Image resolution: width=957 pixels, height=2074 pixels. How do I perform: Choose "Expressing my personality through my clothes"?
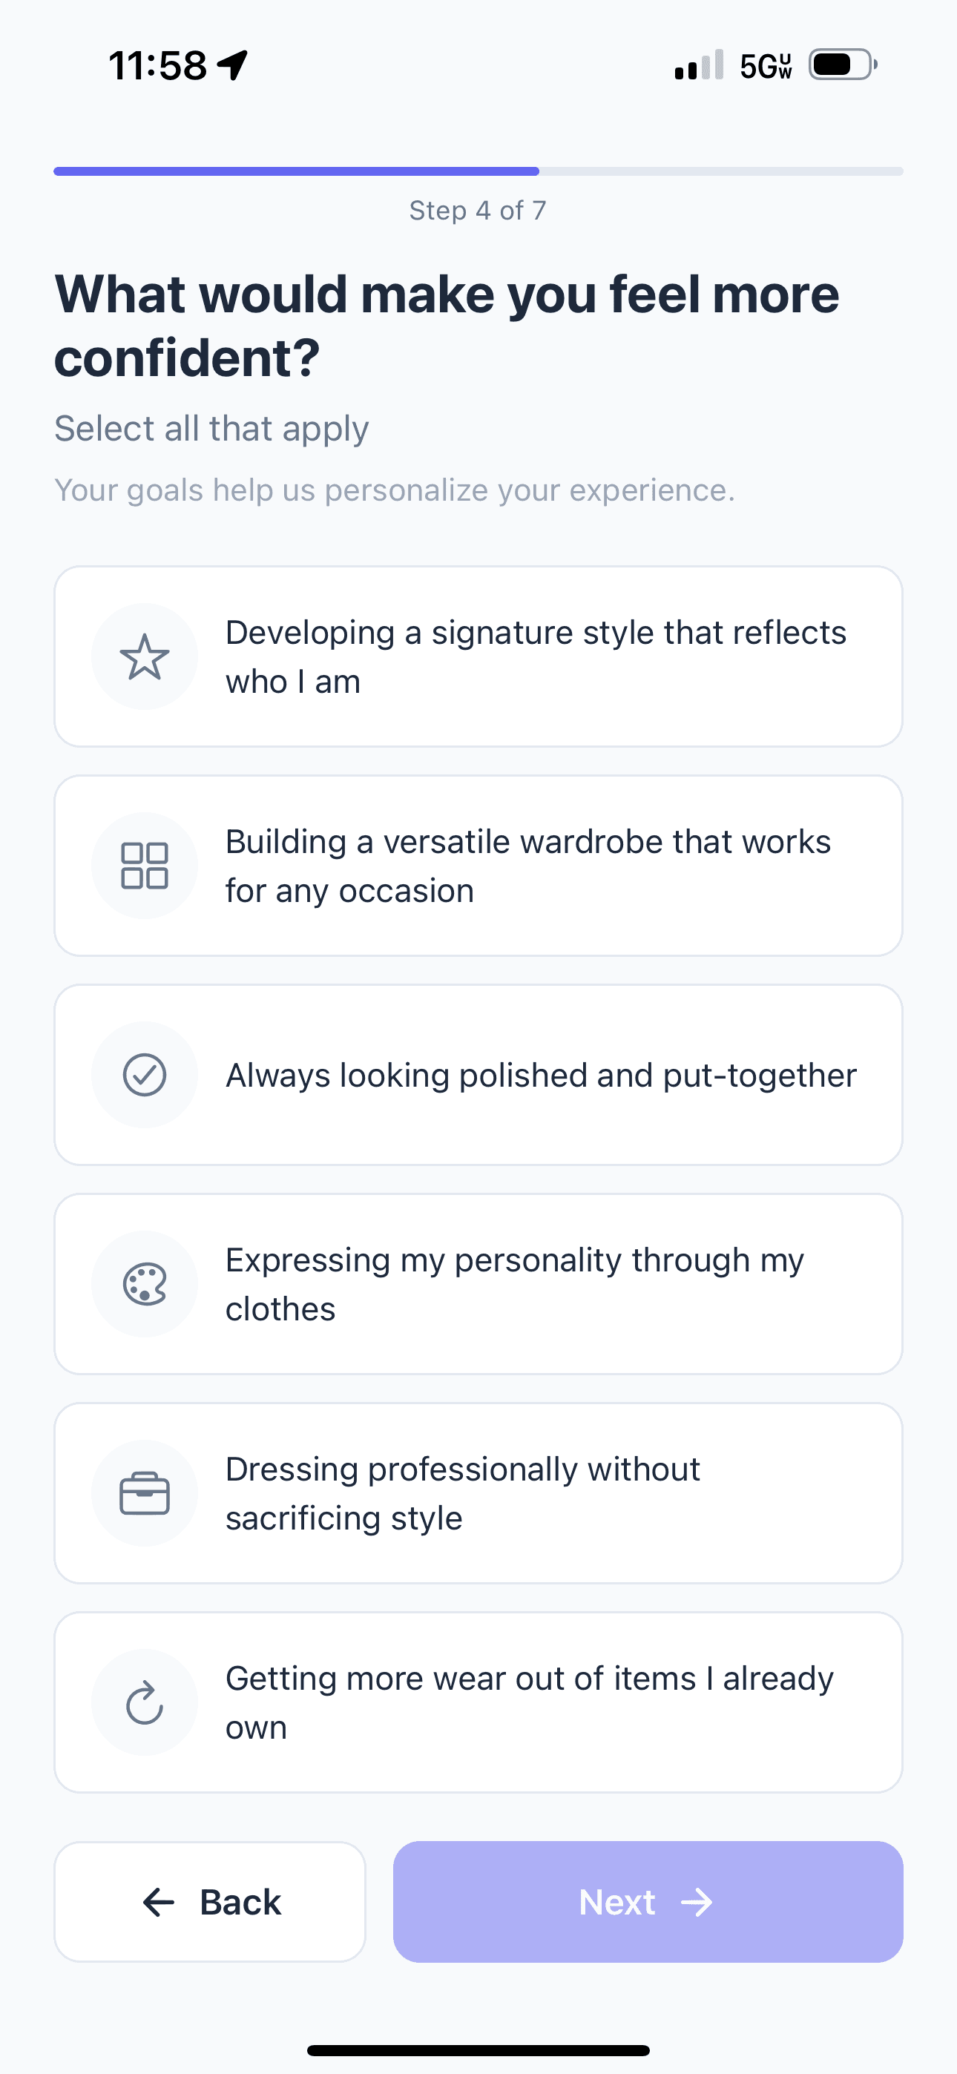pyautogui.click(x=514, y=1284)
